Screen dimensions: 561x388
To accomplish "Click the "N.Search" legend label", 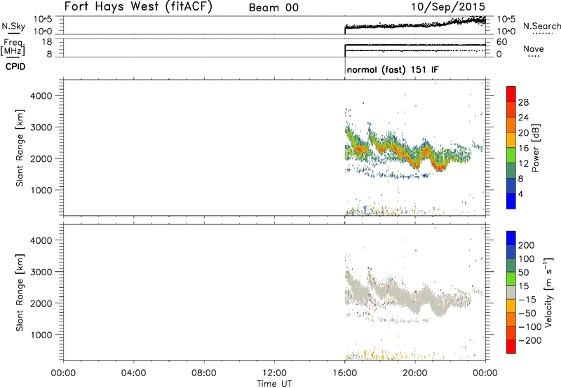I will point(541,26).
